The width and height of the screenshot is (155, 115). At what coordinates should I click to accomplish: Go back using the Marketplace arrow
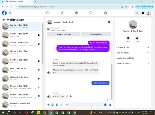tap(4, 20)
